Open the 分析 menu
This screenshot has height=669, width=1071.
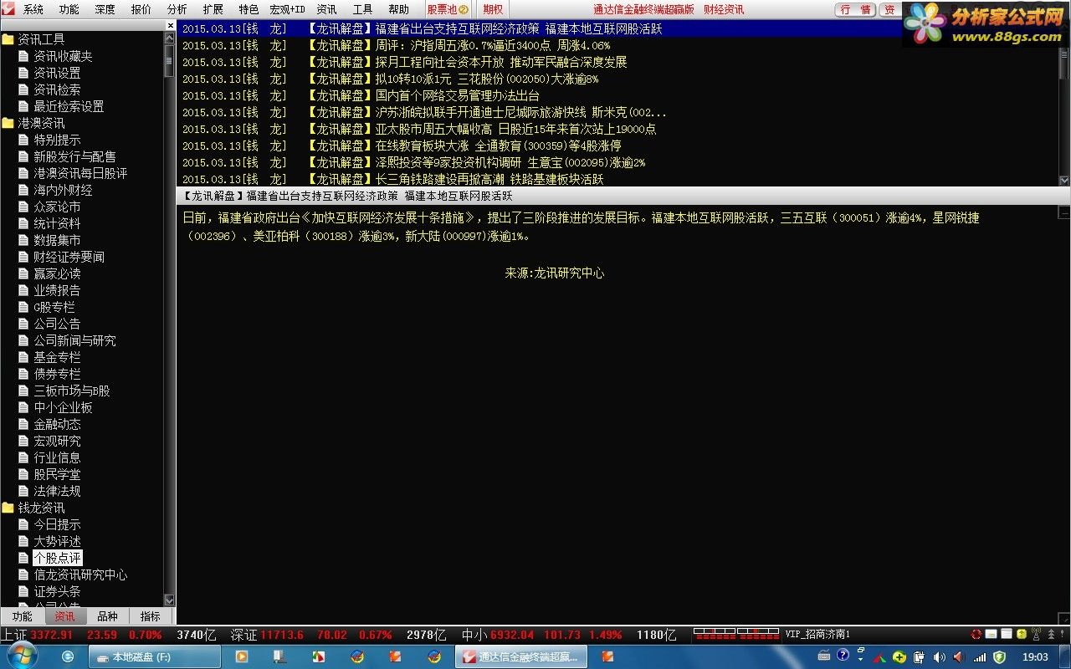177,10
